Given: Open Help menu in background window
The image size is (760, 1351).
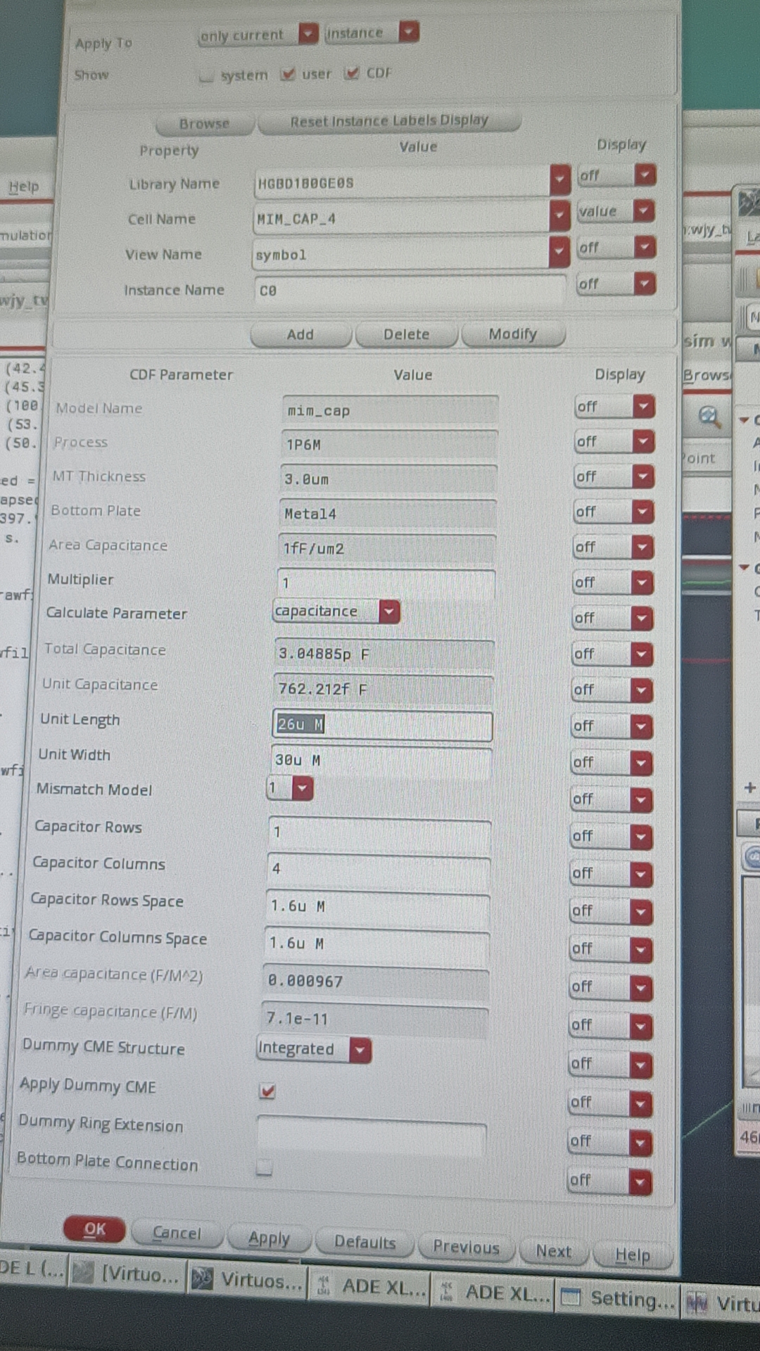Looking at the screenshot, I should 23,186.
